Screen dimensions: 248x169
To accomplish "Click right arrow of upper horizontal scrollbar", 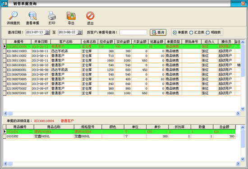I will [238, 113].
